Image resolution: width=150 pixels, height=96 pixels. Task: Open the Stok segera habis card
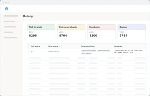coord(71,32)
